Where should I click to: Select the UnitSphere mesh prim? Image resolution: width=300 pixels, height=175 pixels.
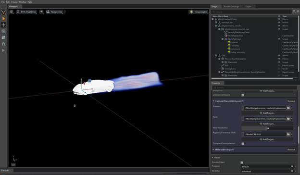click(230, 69)
